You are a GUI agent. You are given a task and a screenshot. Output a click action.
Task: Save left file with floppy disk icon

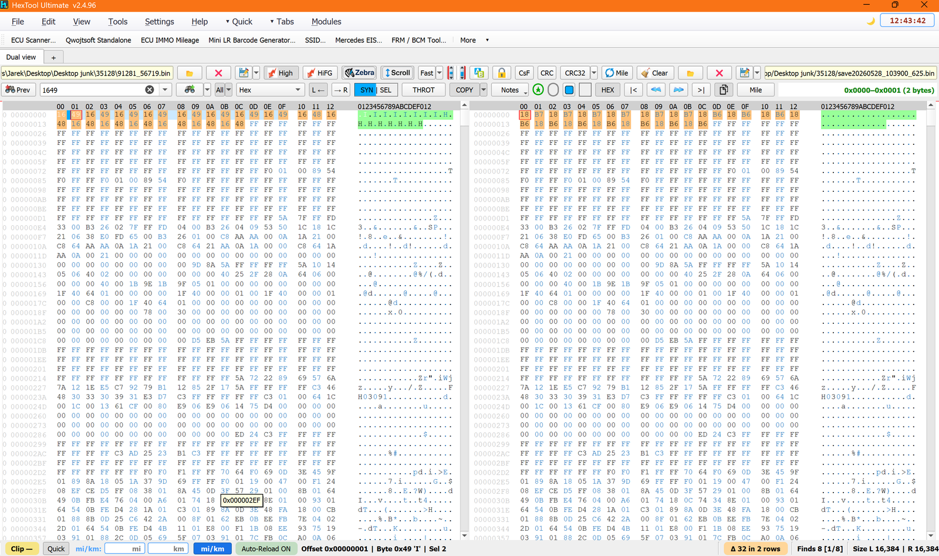click(x=243, y=73)
